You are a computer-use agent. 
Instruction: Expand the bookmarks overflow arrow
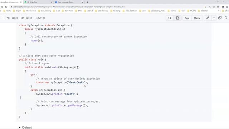click(x=219, y=11)
